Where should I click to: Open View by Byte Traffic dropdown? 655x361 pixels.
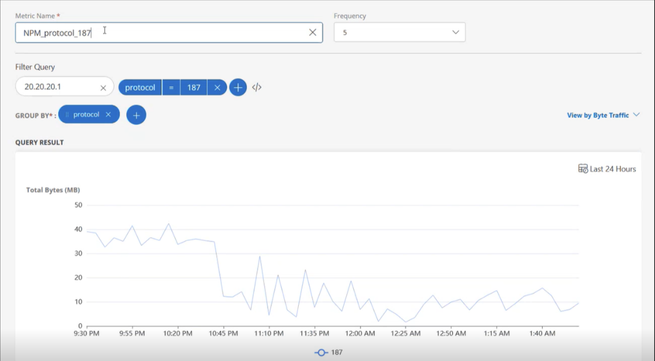(x=603, y=115)
